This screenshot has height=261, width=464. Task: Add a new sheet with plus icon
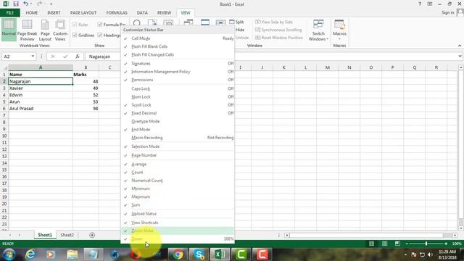click(92, 235)
